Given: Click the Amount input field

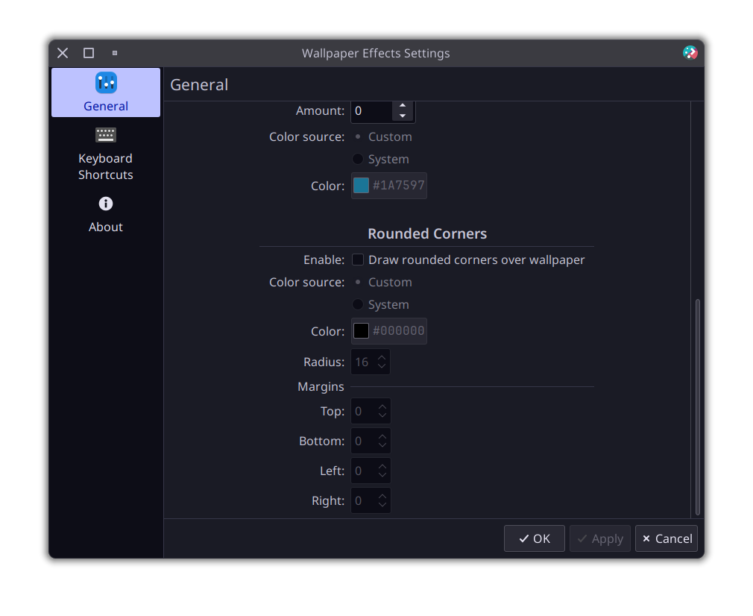Looking at the screenshot, I should coord(372,111).
